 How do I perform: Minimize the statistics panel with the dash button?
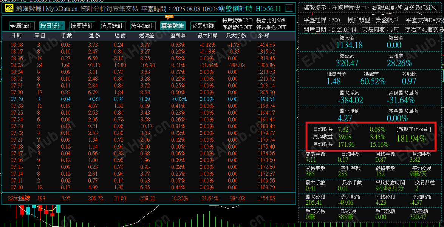click(x=289, y=8)
